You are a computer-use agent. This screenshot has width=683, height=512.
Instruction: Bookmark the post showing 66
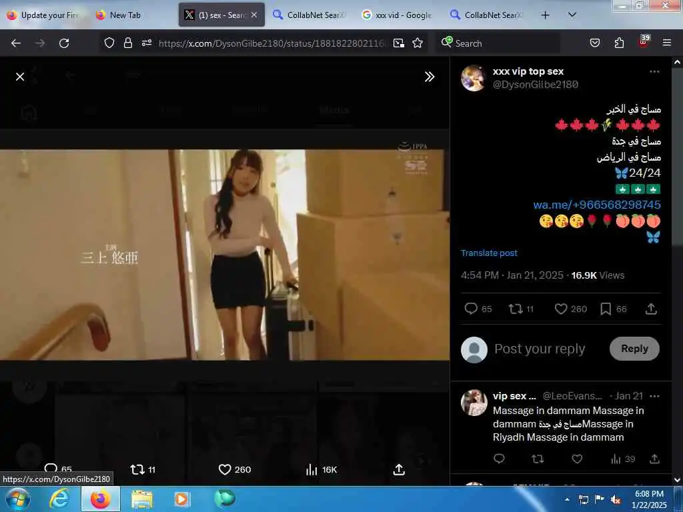(x=614, y=309)
